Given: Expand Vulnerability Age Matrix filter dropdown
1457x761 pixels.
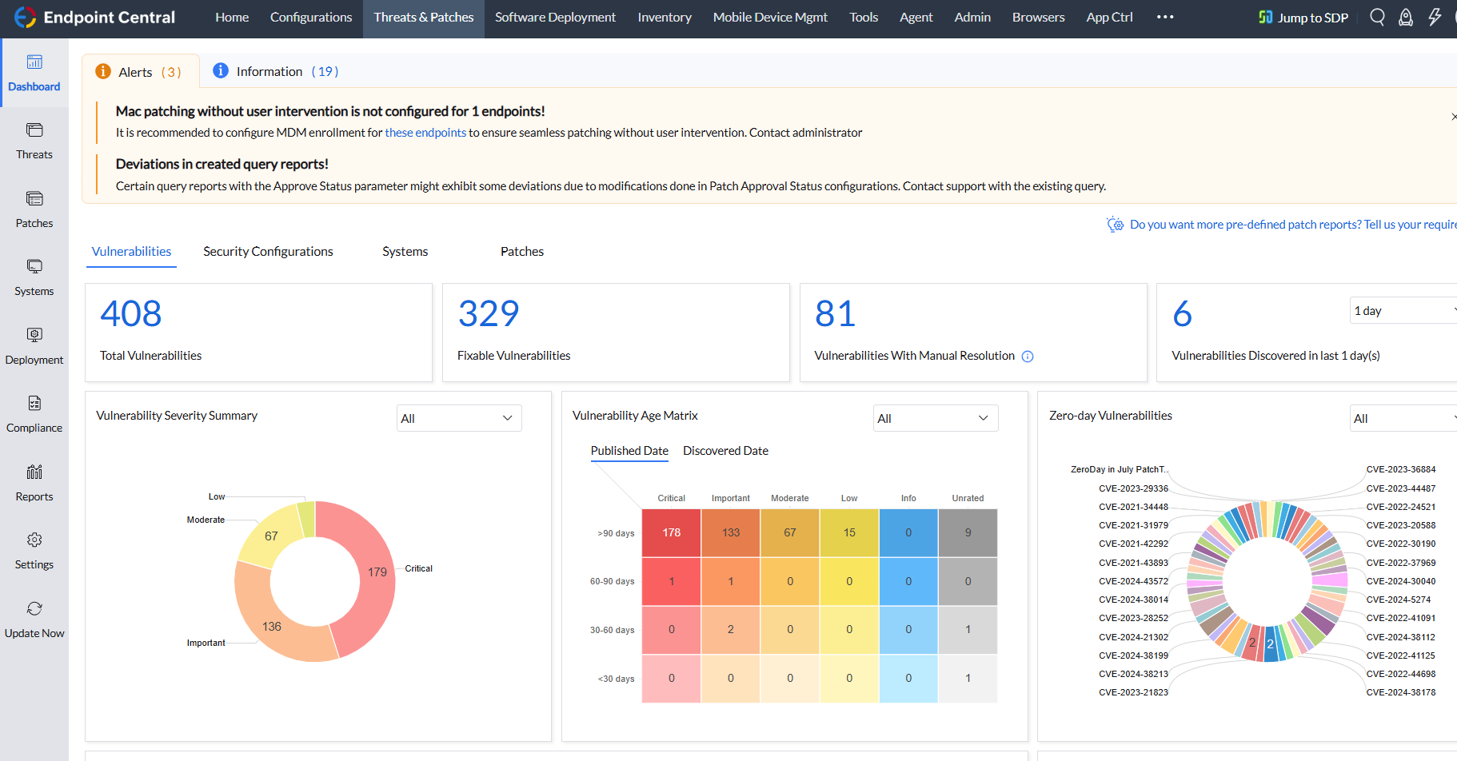Looking at the screenshot, I should [935, 418].
